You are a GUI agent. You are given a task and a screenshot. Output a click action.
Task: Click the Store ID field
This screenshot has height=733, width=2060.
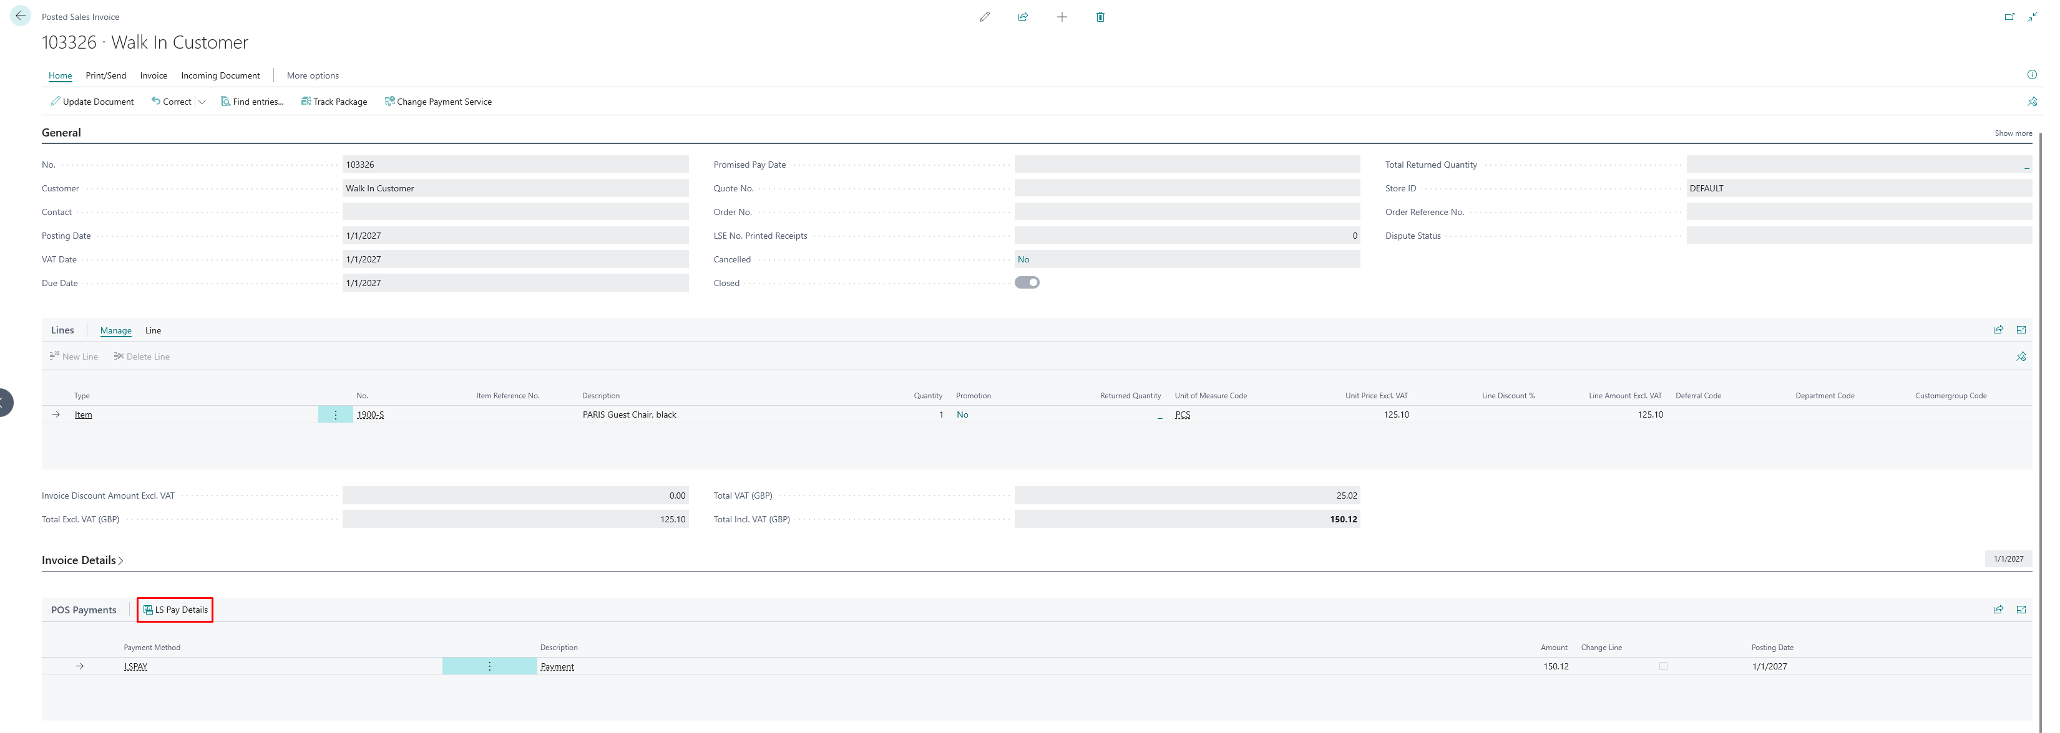[x=1858, y=188]
